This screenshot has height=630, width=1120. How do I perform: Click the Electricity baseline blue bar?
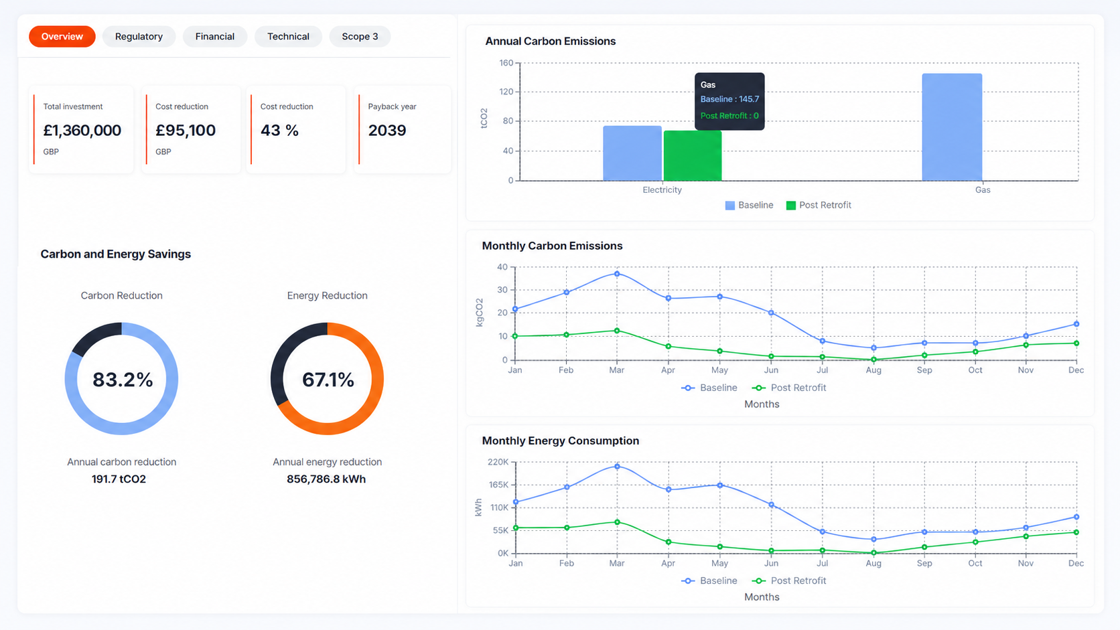632,153
